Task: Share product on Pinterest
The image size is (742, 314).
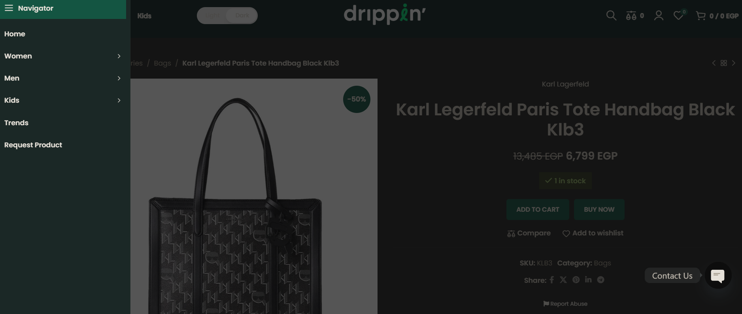Action: [x=576, y=280]
